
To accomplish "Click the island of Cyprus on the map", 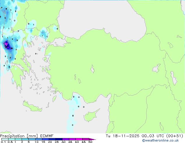I will 91,116.
